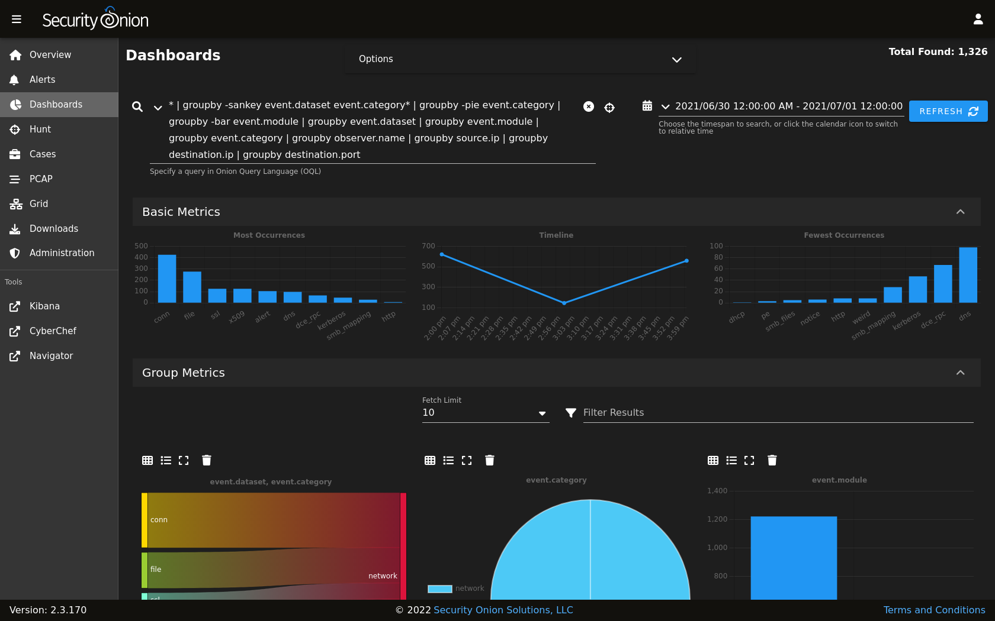995x621 pixels.
Task: Maximize the sankey chart
Action: pyautogui.click(x=184, y=460)
